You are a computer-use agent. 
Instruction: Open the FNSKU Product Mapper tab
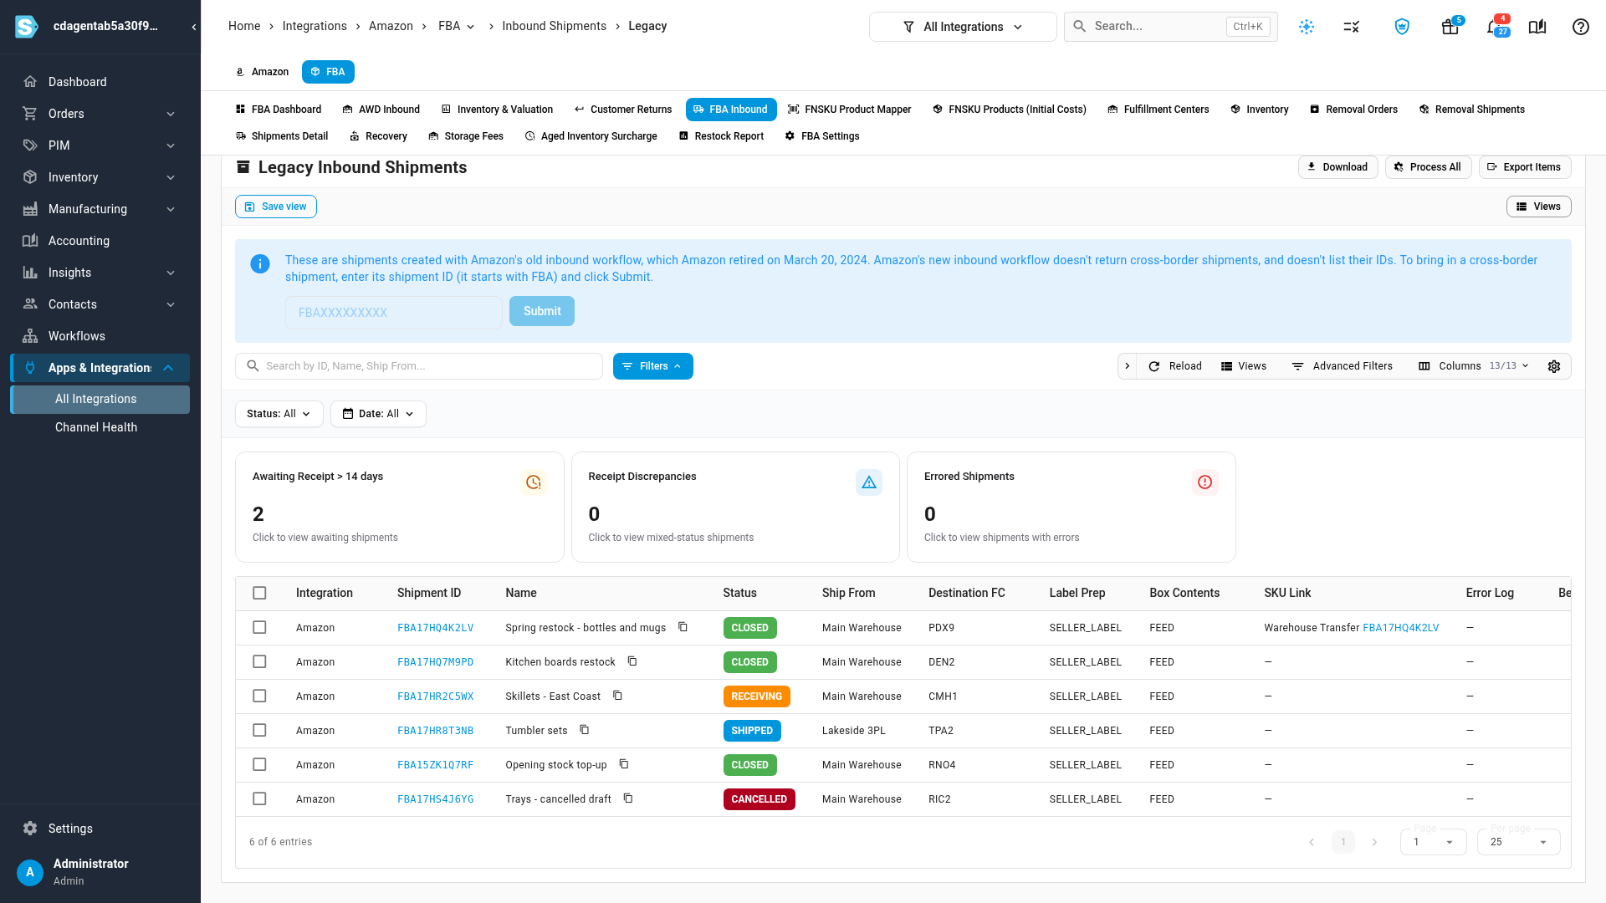click(x=849, y=110)
